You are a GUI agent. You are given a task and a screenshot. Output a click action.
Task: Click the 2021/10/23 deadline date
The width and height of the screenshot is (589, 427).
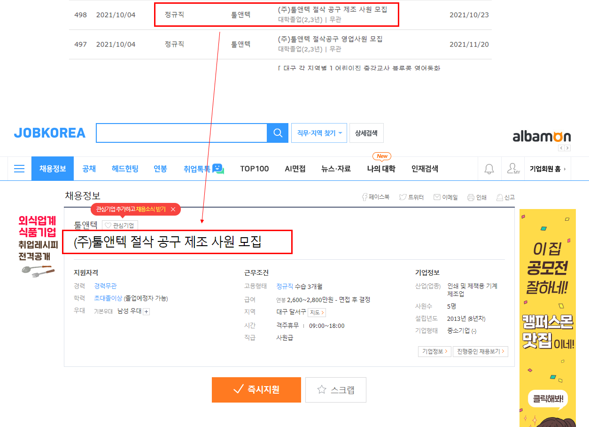469,15
